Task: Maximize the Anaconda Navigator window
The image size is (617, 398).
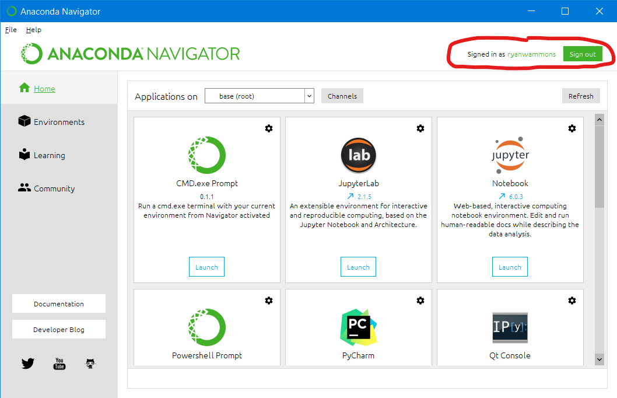Action: coord(565,11)
